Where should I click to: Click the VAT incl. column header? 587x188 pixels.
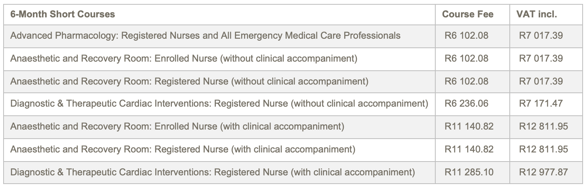coord(537,15)
